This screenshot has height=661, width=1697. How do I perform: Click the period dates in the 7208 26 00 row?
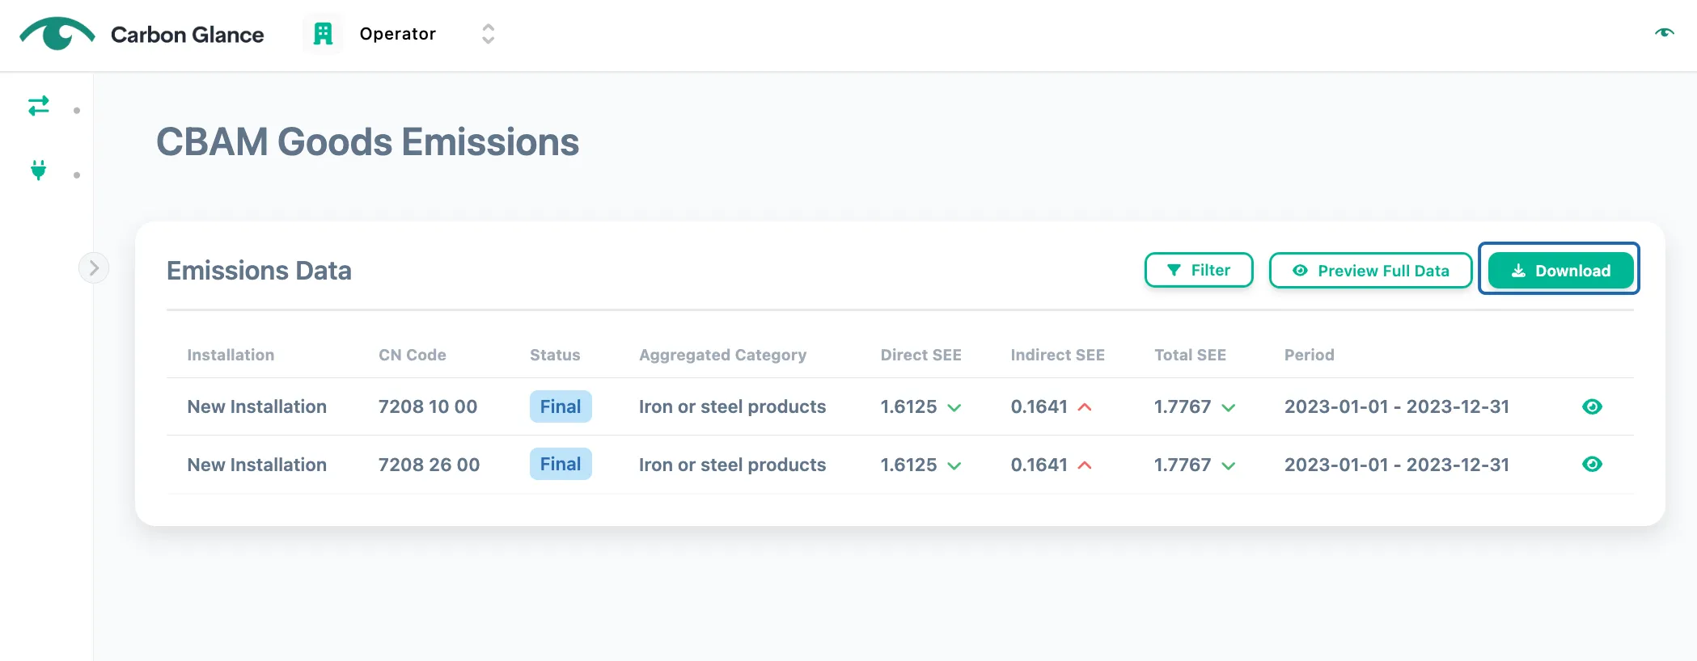[1397, 465]
